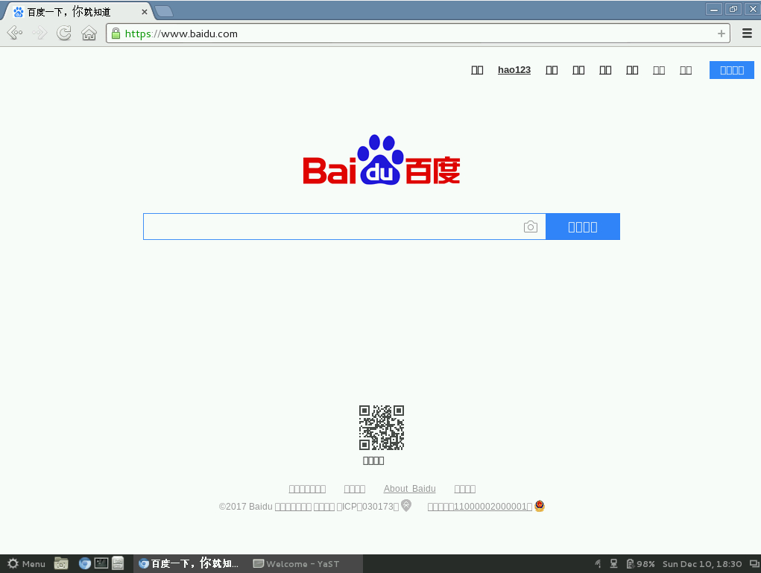Select the Baidu tab in the tab strip
The image size is (761, 573).
tap(78, 12)
